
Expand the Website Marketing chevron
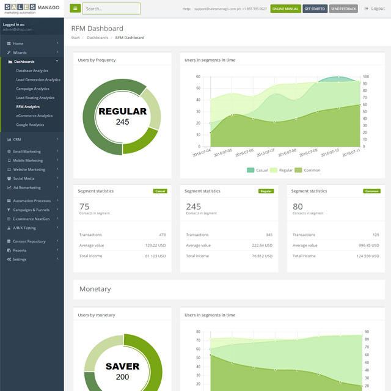pos(57,169)
